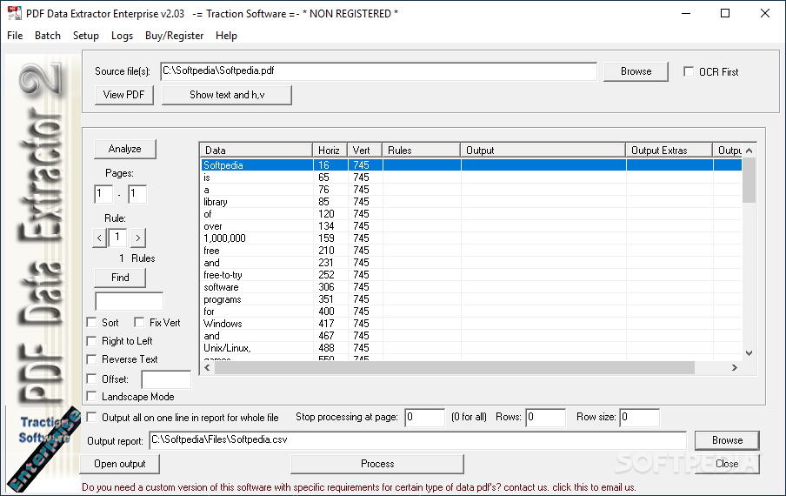Click the table's scroll right arrow
The image size is (786, 496).
tap(735, 367)
